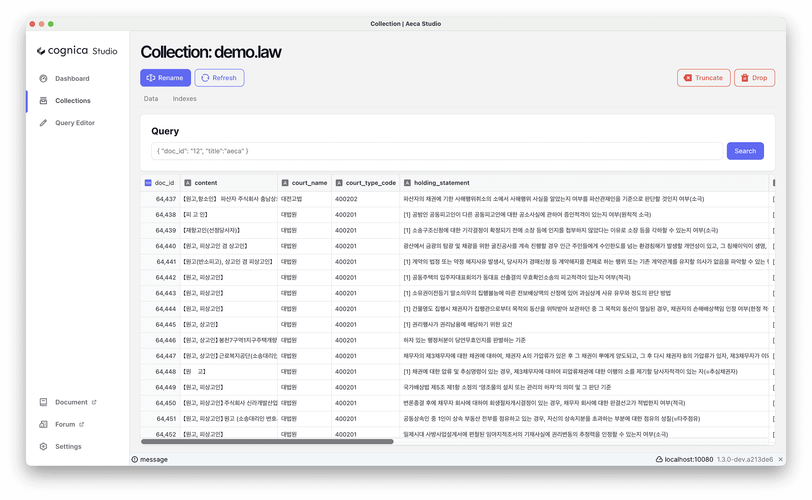Drop the demo.law collection

pos(754,78)
